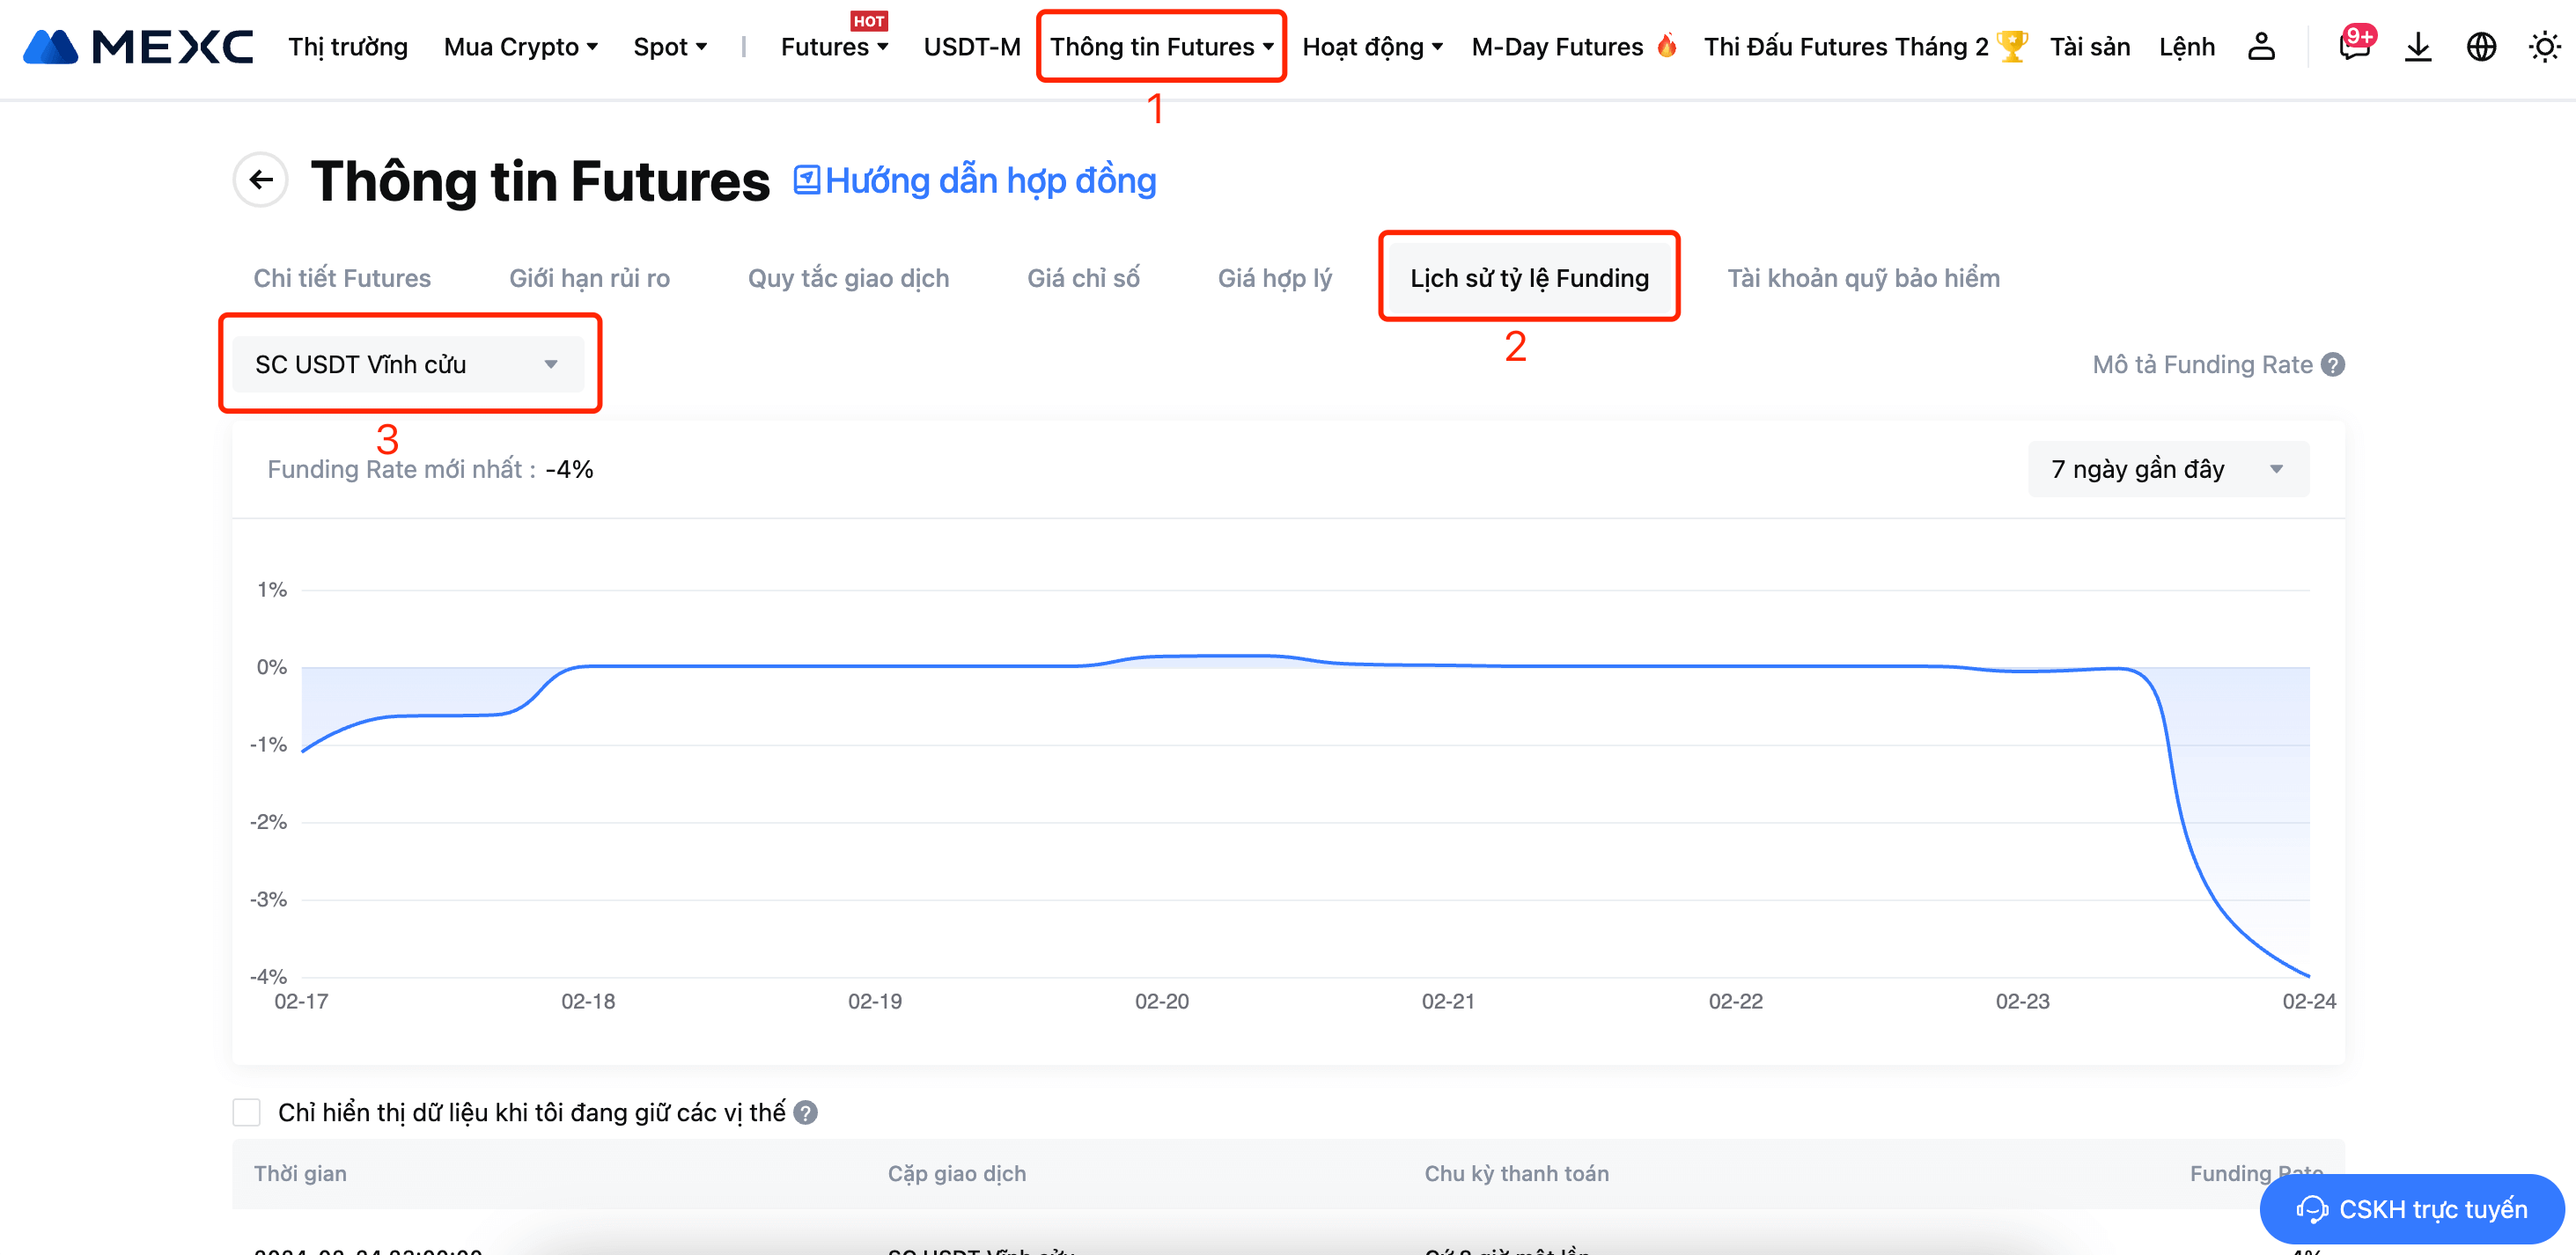2576x1255 pixels.
Task: Click the CSKH trực tuyến support button
Action: pyautogui.click(x=2411, y=1209)
